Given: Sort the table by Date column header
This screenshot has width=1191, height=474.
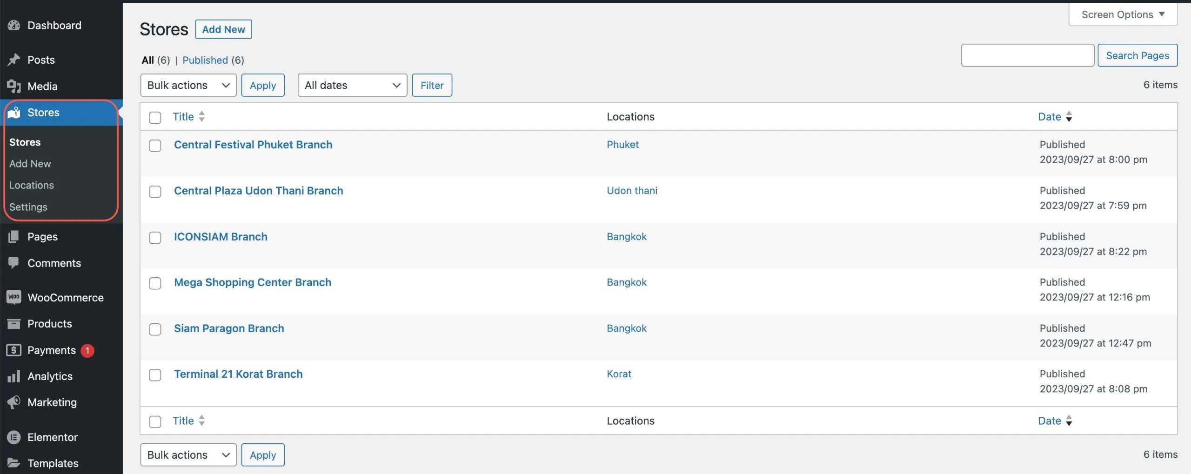Looking at the screenshot, I should point(1050,117).
